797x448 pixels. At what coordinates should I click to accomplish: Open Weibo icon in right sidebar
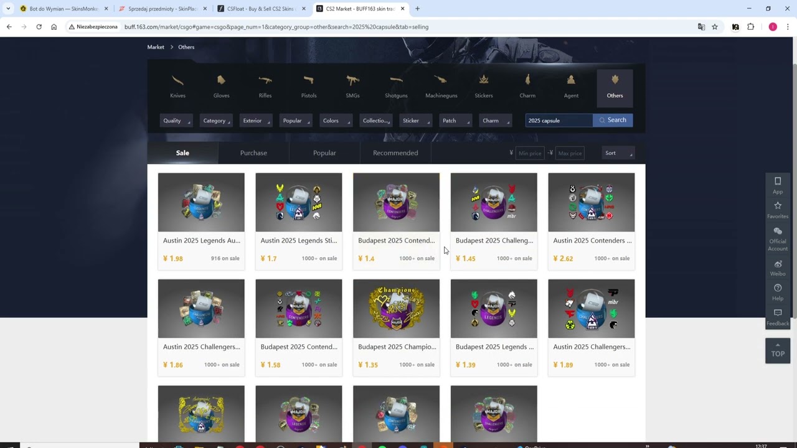click(x=778, y=268)
